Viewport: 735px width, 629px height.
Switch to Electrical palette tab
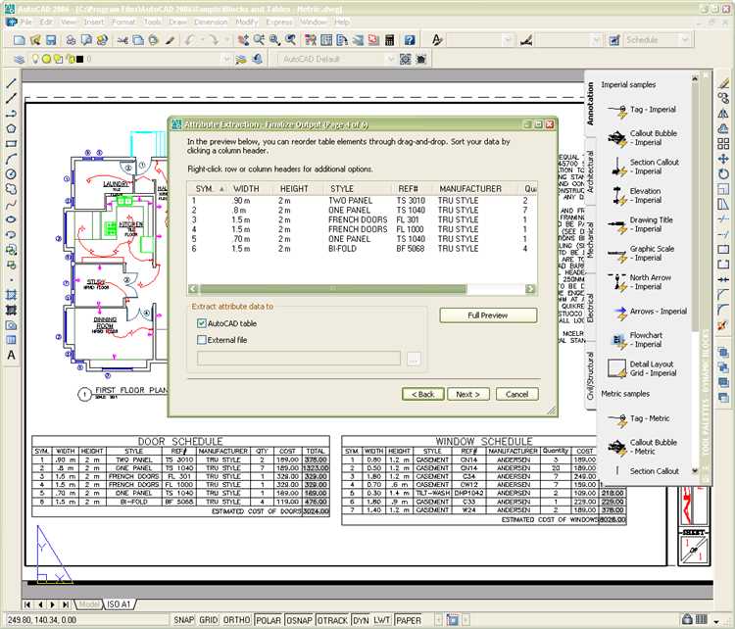(590, 308)
